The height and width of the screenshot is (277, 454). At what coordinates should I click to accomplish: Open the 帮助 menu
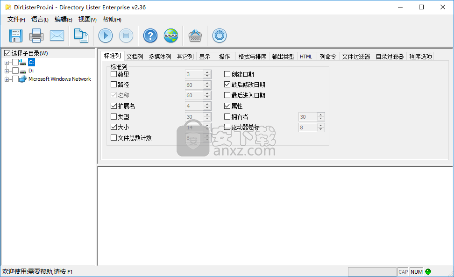click(x=112, y=19)
